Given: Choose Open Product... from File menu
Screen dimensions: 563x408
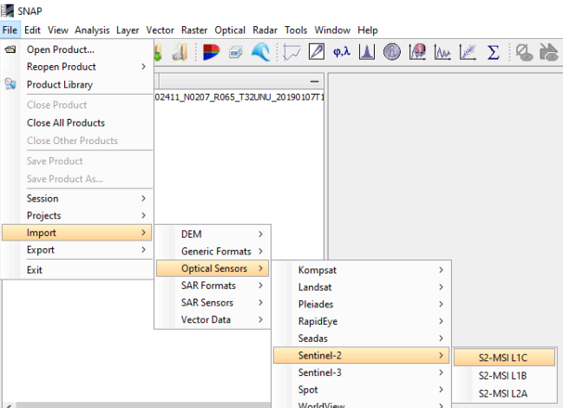Looking at the screenshot, I should [77, 49].
